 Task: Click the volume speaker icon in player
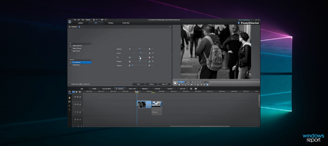point(201,85)
